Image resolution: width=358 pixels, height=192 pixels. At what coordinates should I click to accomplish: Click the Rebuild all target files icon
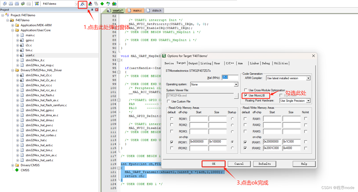(x=17, y=4)
